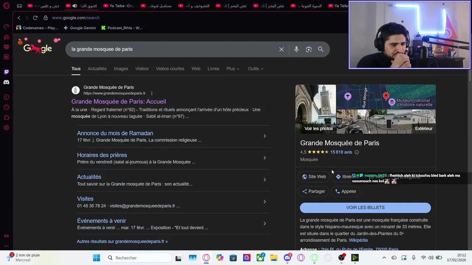The height and width of the screenshot is (265, 472).
Task: Open Extensions cube icon in sidebar
Action: [x=6, y=118]
